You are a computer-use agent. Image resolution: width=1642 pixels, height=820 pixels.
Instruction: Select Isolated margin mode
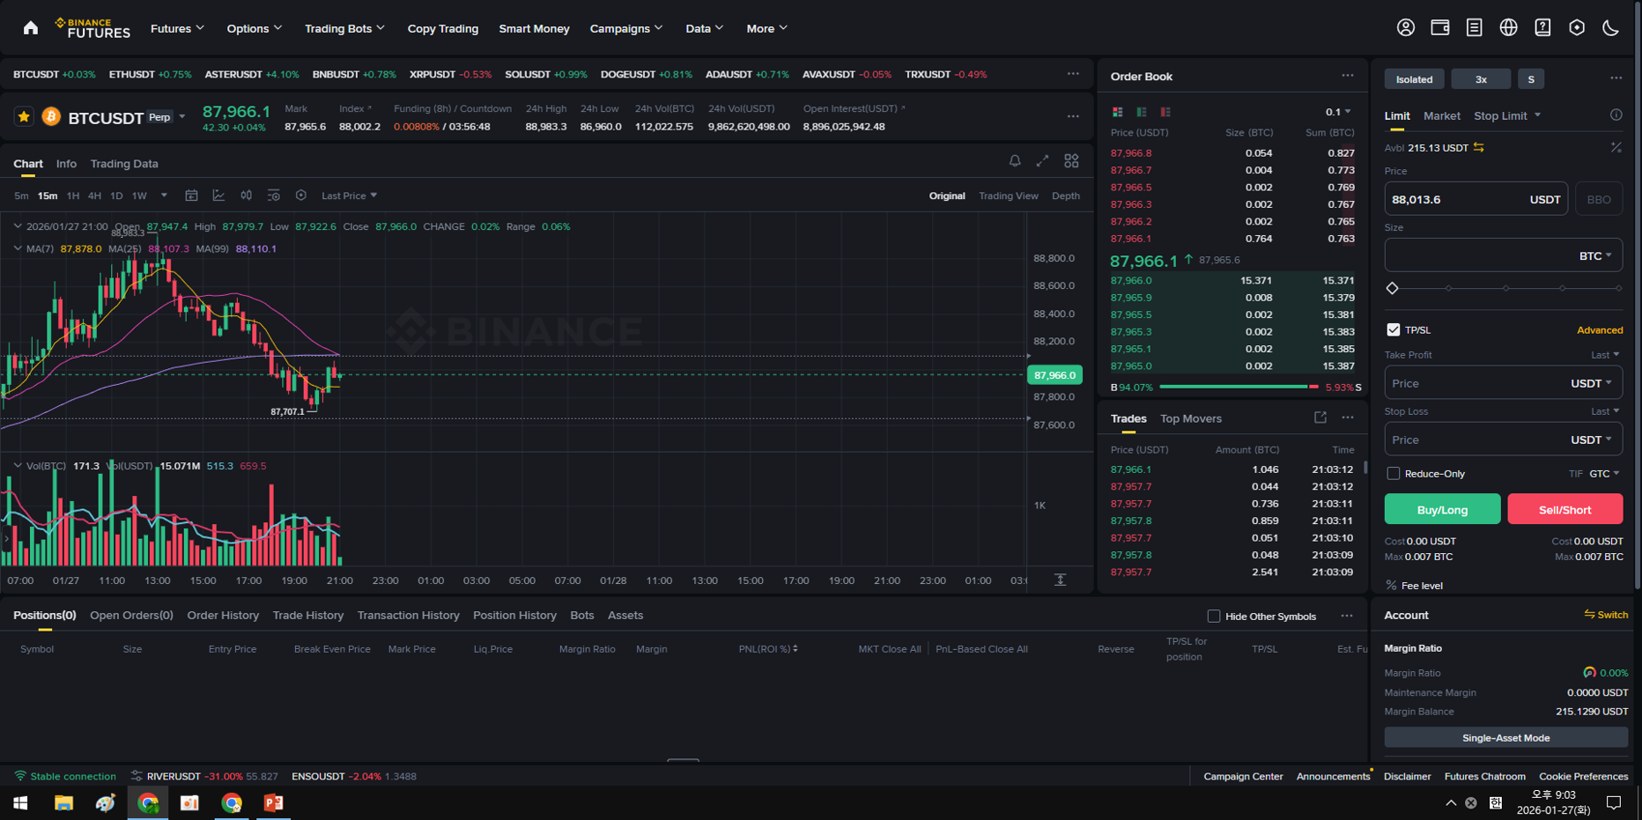1415,79
